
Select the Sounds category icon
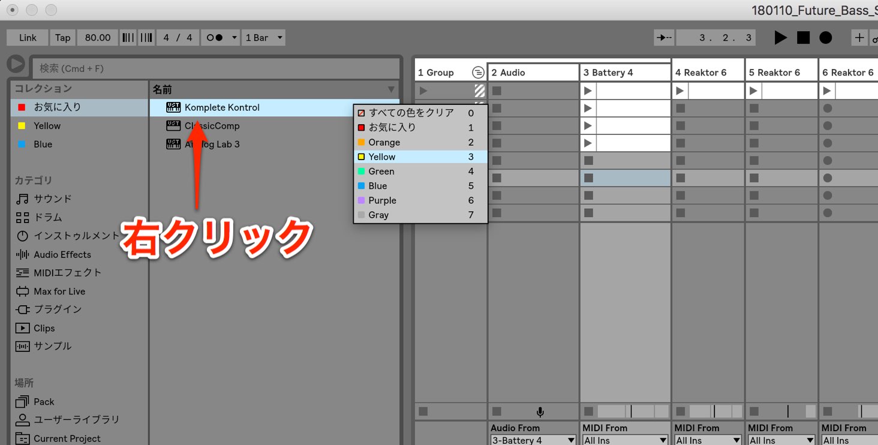(22, 199)
